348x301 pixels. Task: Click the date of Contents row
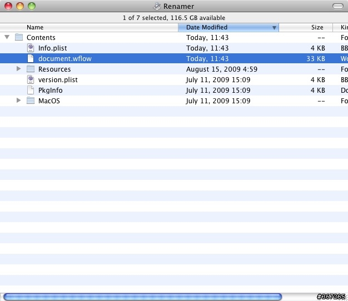click(x=207, y=37)
